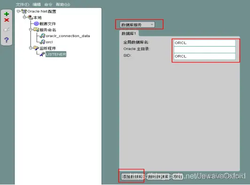The width and height of the screenshot is (250, 185).
Task: Click the 服务命名 folder icon
Action: (x=36, y=30)
